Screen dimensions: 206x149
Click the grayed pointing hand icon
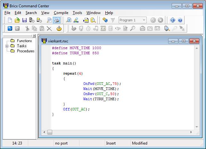click(118, 28)
